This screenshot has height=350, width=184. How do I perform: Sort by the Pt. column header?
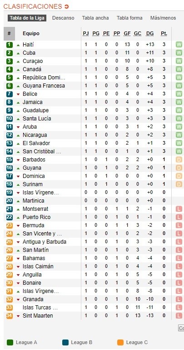click(x=164, y=34)
